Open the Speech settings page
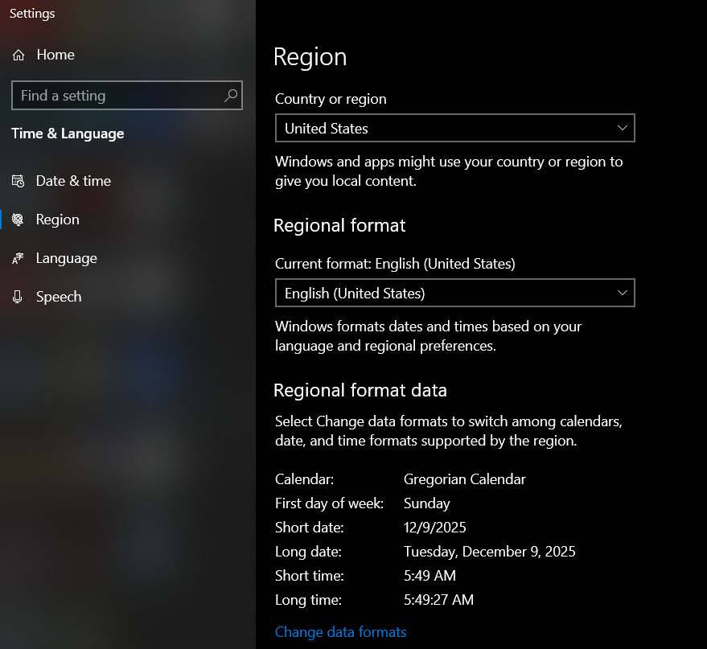The width and height of the screenshot is (707, 649). (x=59, y=297)
